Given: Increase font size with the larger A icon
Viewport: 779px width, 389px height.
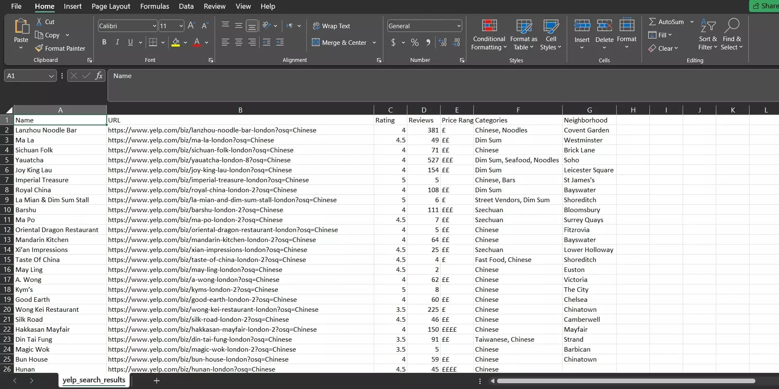Looking at the screenshot, I should pyautogui.click(x=191, y=26).
